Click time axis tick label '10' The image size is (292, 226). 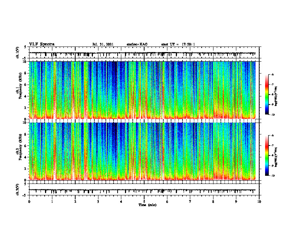point(259,202)
